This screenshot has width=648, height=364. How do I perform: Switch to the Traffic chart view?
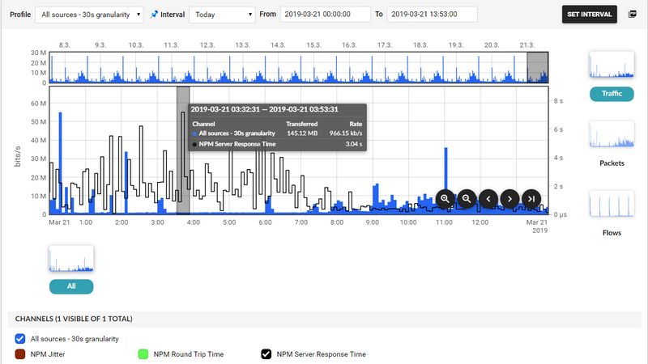[x=612, y=94]
